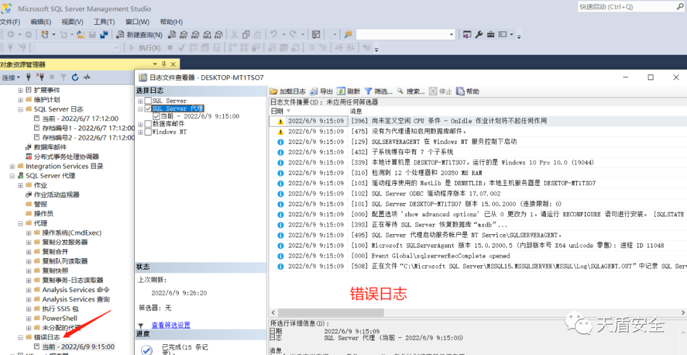Select the 作业活动监视器 tree item
687x355 pixels.
coord(57,195)
